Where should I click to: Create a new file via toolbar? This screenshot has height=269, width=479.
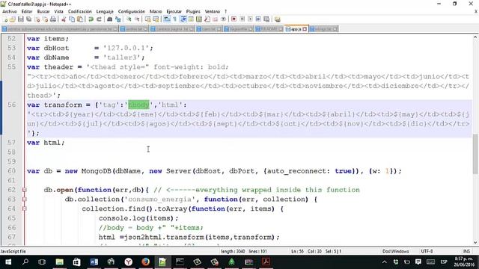click(x=5, y=19)
